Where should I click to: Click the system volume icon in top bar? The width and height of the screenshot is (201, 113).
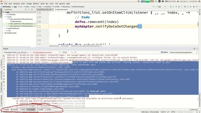pyautogui.click(x=178, y=1)
